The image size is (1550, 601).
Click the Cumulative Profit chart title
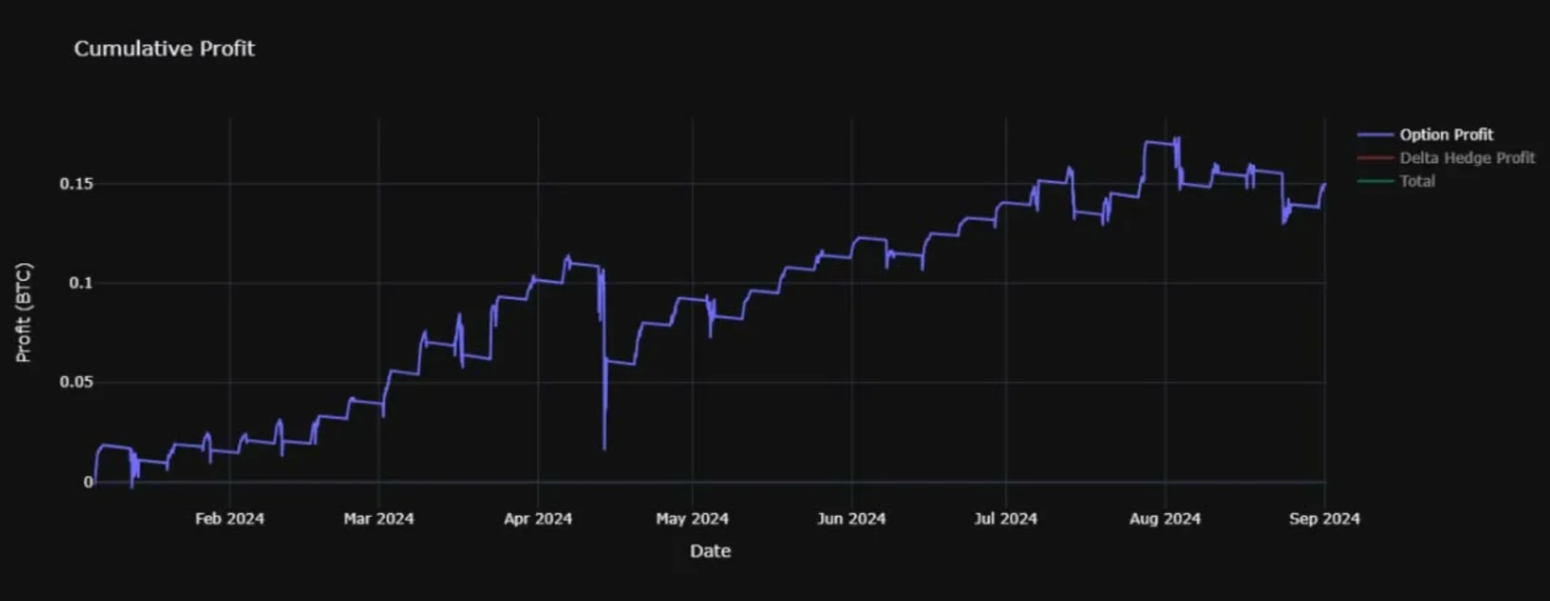pos(165,48)
